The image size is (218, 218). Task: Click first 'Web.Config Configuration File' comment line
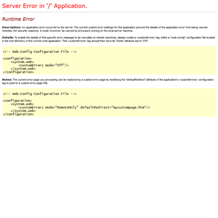[39, 51]
